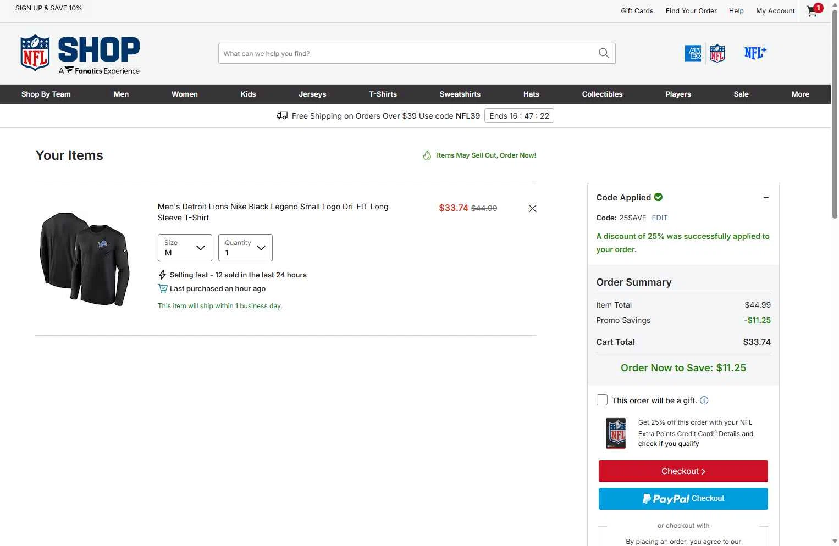
Task: Check 'This order will be a gift'
Action: tap(602, 400)
